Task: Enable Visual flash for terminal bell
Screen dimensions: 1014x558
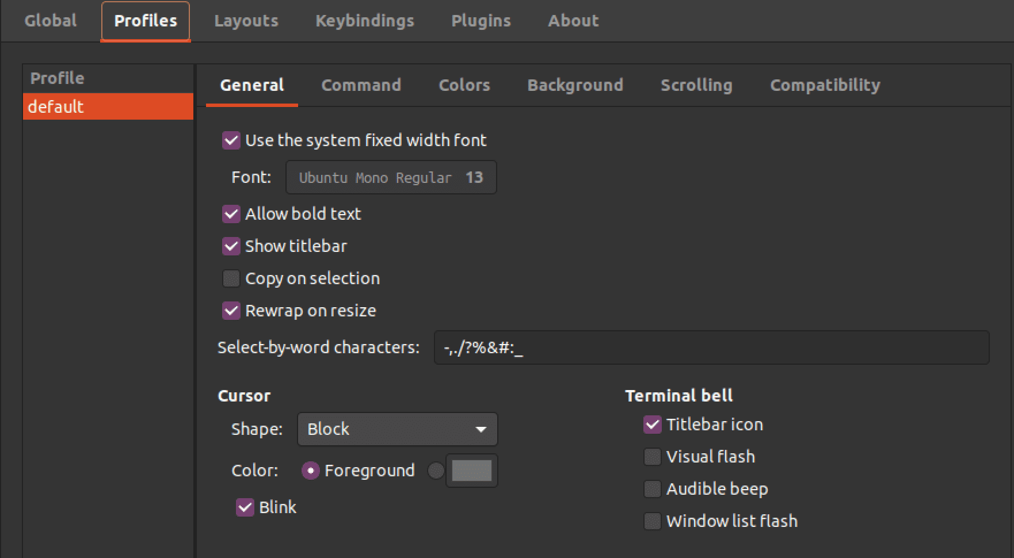Action: click(x=652, y=456)
